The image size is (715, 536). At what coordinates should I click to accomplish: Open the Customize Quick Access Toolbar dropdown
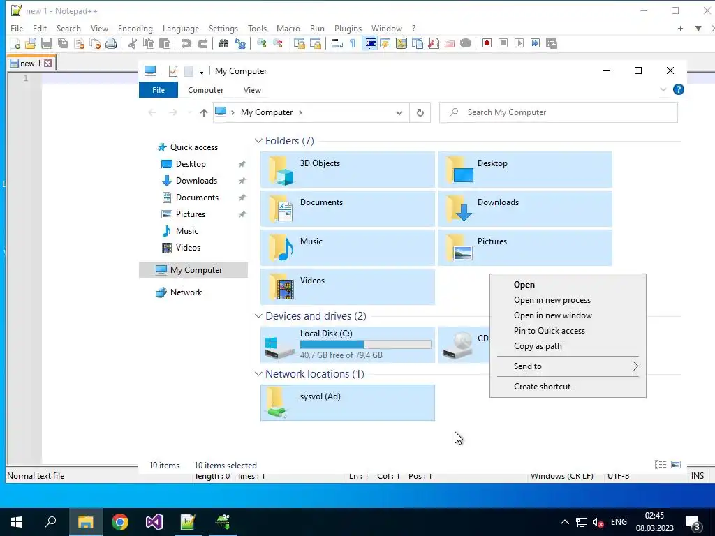pos(201,72)
